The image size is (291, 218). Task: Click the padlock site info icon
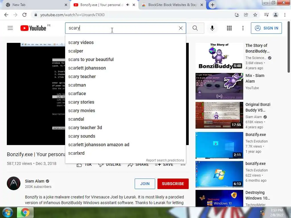click(x=36, y=15)
